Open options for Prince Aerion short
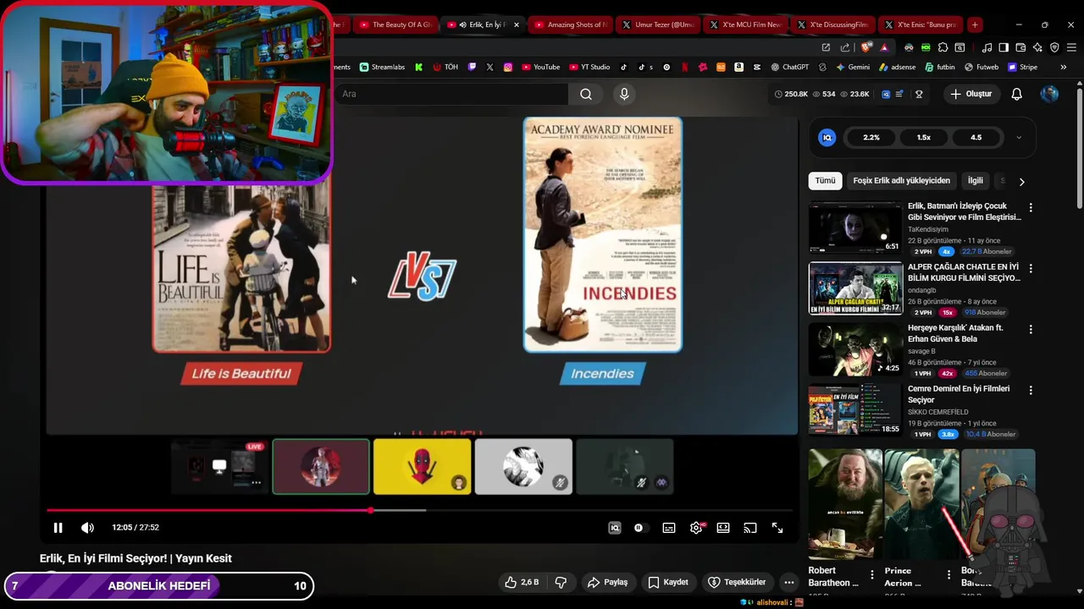Viewport: 1084px width, 609px height. point(948,575)
